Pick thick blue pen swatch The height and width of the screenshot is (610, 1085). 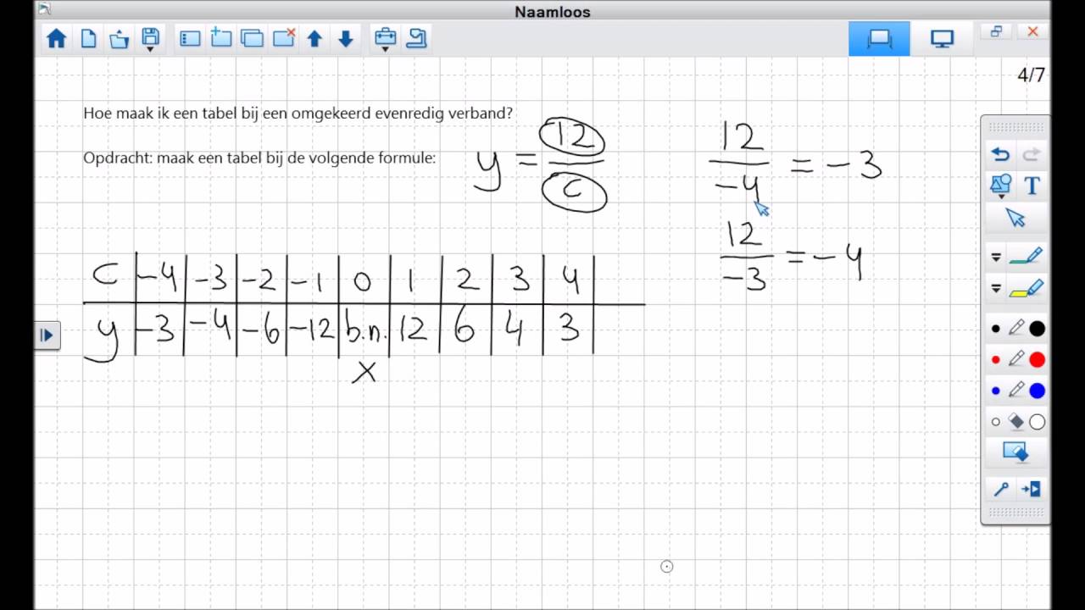click(1037, 391)
